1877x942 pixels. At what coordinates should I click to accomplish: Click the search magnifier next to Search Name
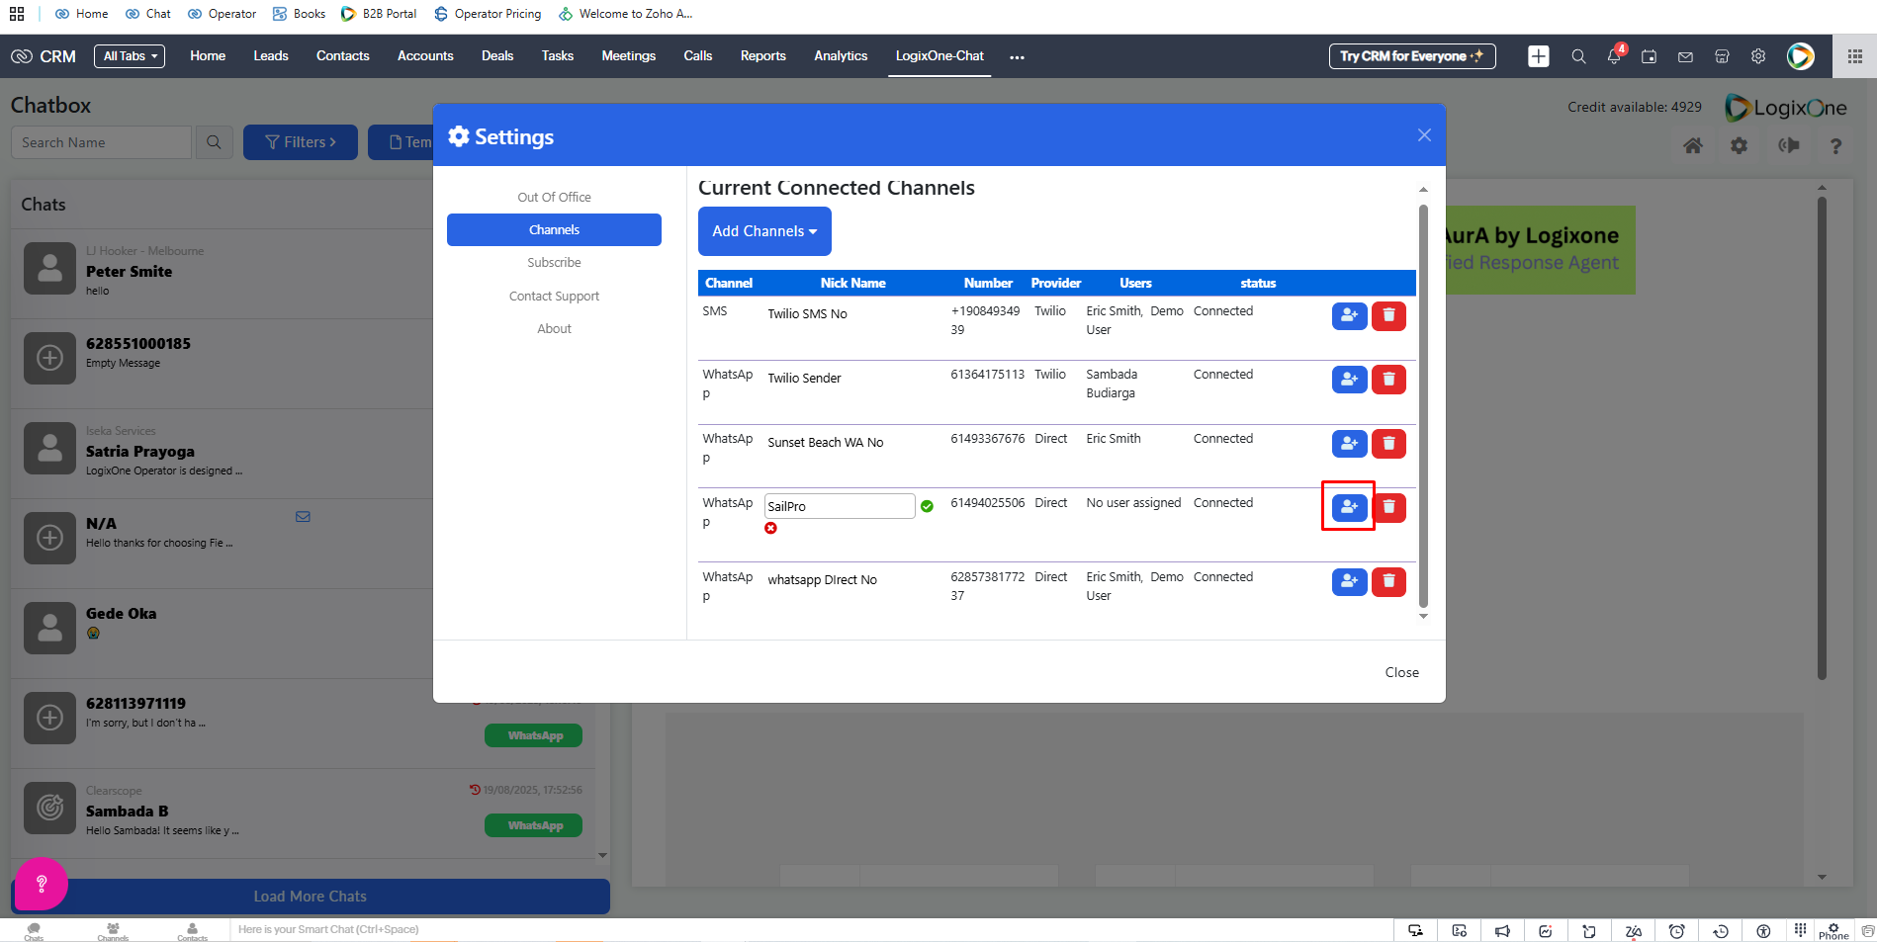[214, 142]
